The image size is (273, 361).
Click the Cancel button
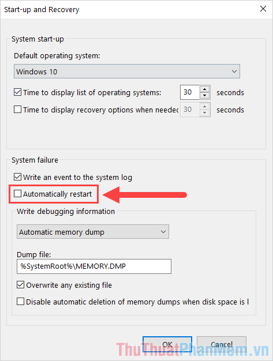(222, 344)
